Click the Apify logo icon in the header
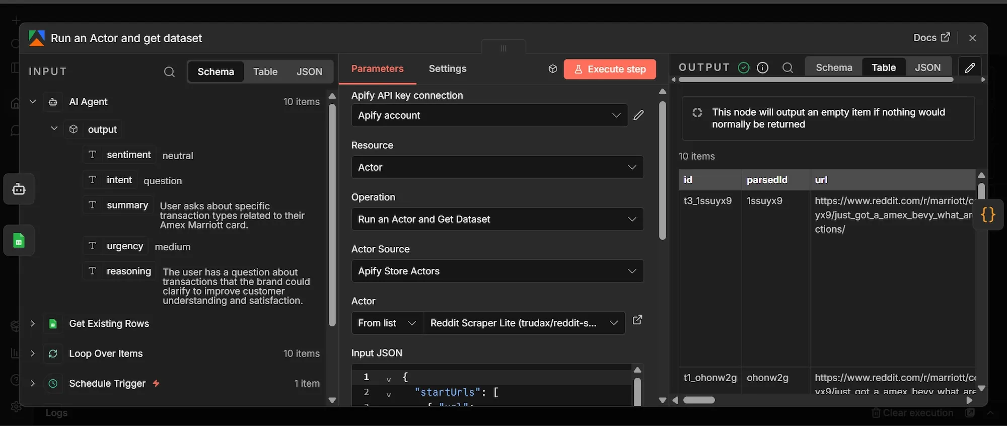 [x=37, y=38]
